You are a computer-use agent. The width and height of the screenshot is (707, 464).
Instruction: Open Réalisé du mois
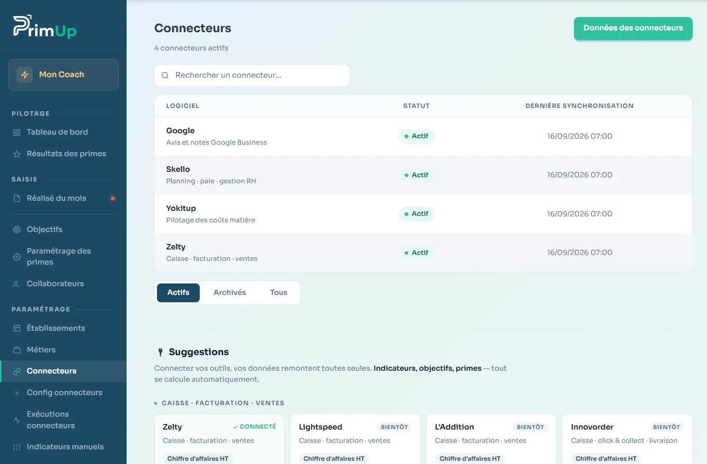pos(63,198)
